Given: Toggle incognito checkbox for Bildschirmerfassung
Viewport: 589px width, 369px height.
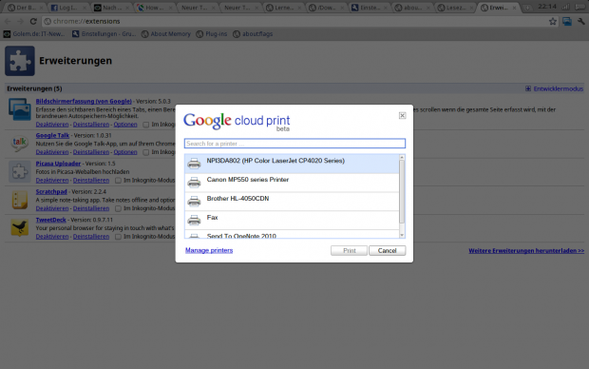Looking at the screenshot, I should (145, 125).
